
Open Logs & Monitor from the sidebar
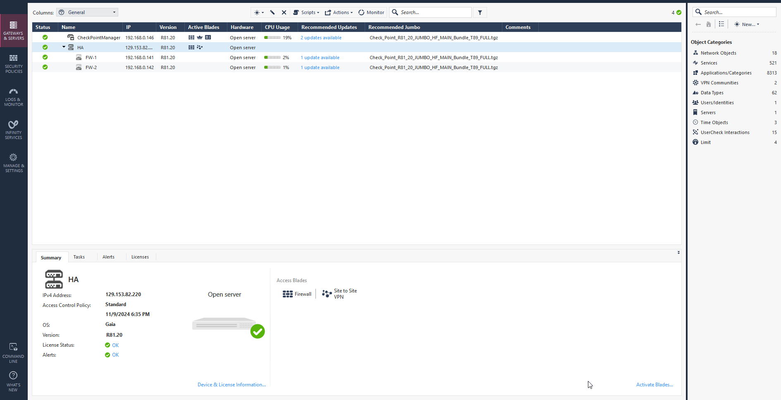[x=14, y=97]
